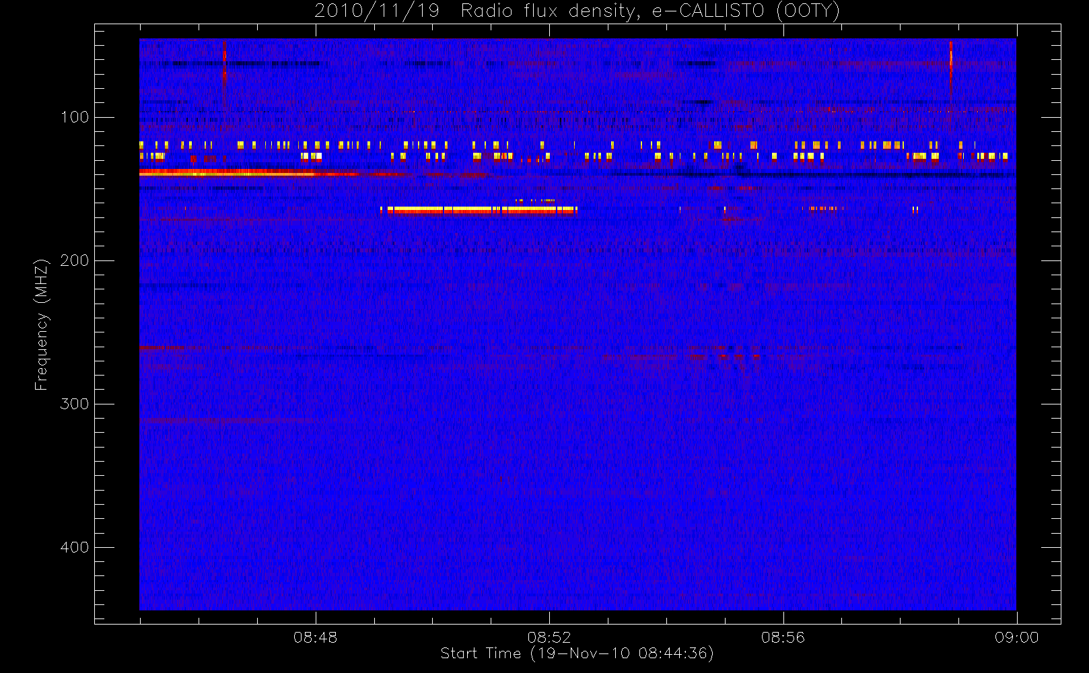Click the "Frequency (MHZ)" axis label
1089x673 pixels.
click(x=42, y=324)
